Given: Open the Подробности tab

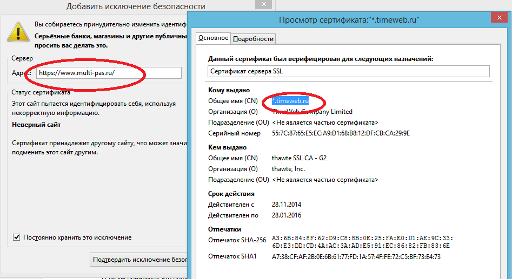Looking at the screenshot, I should click(253, 39).
